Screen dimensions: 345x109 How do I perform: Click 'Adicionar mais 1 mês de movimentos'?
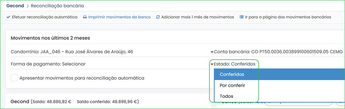point(198,17)
